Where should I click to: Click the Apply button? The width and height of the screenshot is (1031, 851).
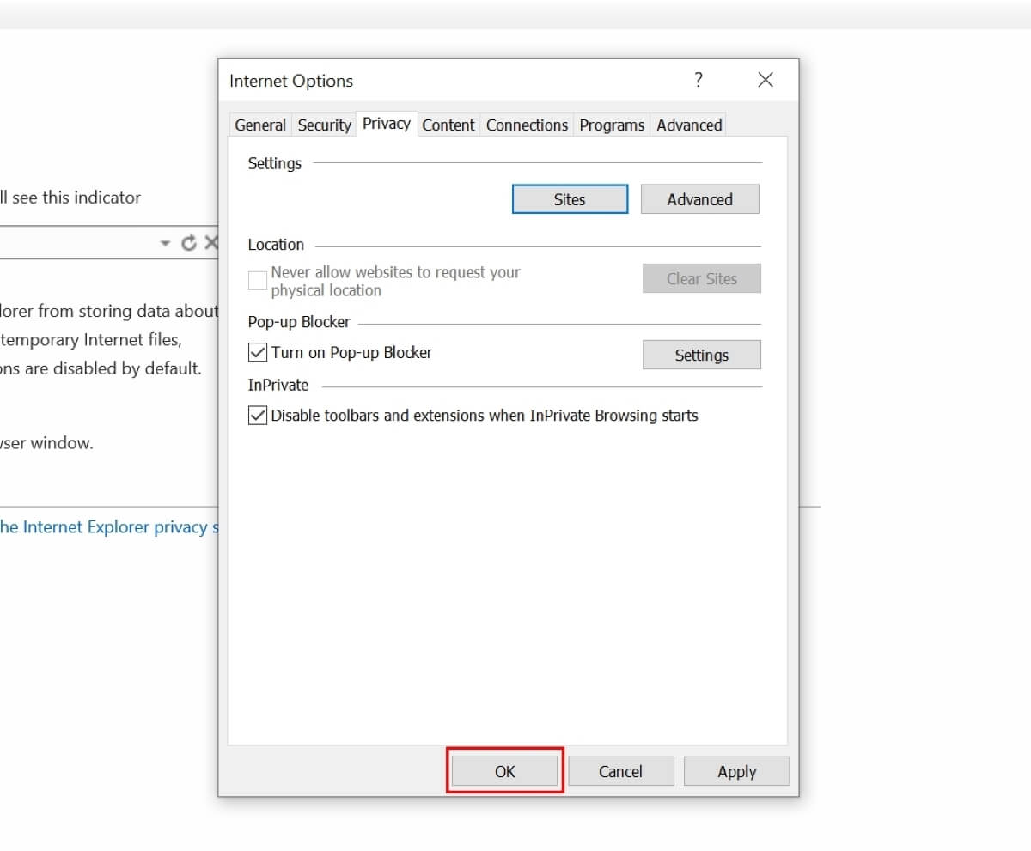click(x=736, y=770)
